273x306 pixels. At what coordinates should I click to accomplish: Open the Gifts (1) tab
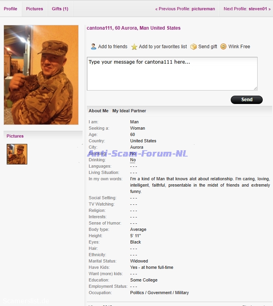point(60,9)
